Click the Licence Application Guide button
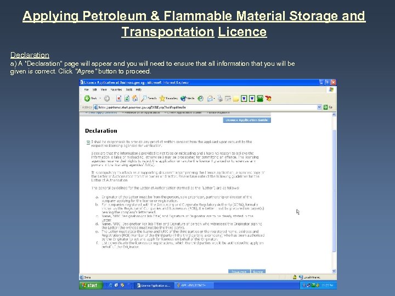 click(247, 120)
